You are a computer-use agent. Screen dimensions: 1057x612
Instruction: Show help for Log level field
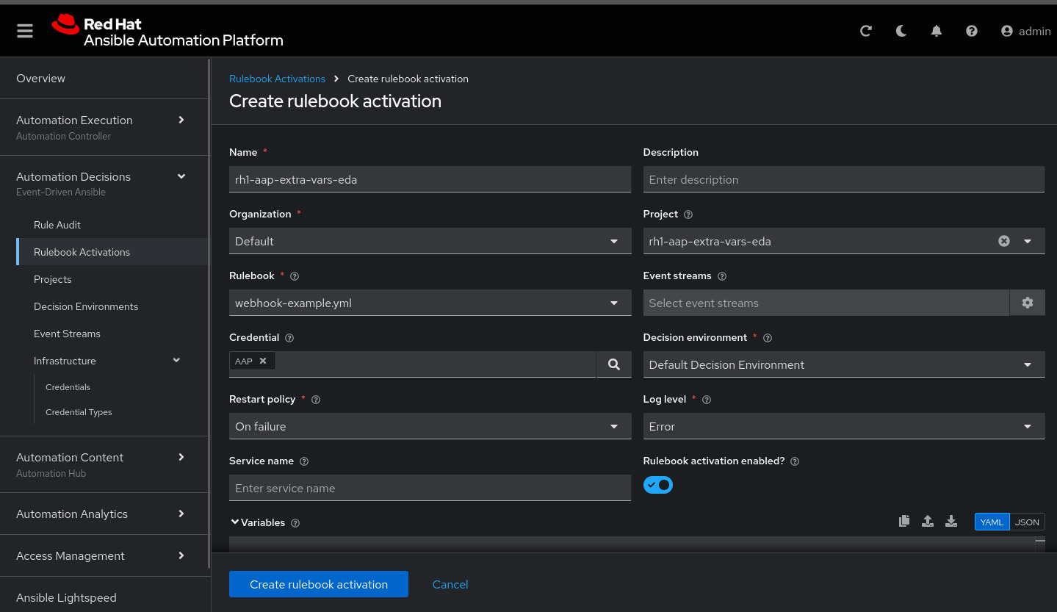click(x=707, y=400)
